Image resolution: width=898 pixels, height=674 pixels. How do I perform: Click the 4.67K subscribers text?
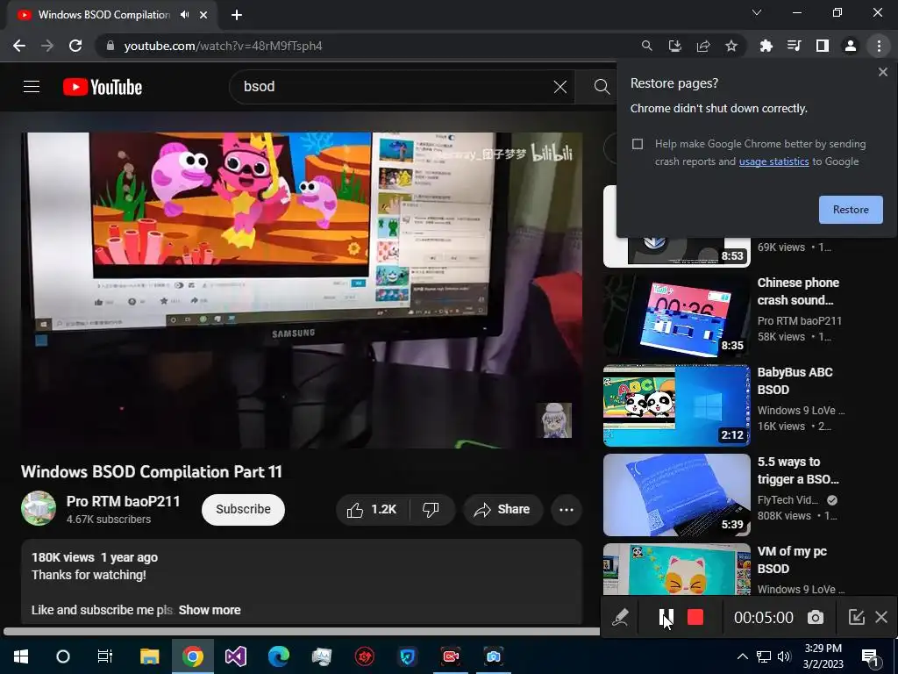(109, 520)
